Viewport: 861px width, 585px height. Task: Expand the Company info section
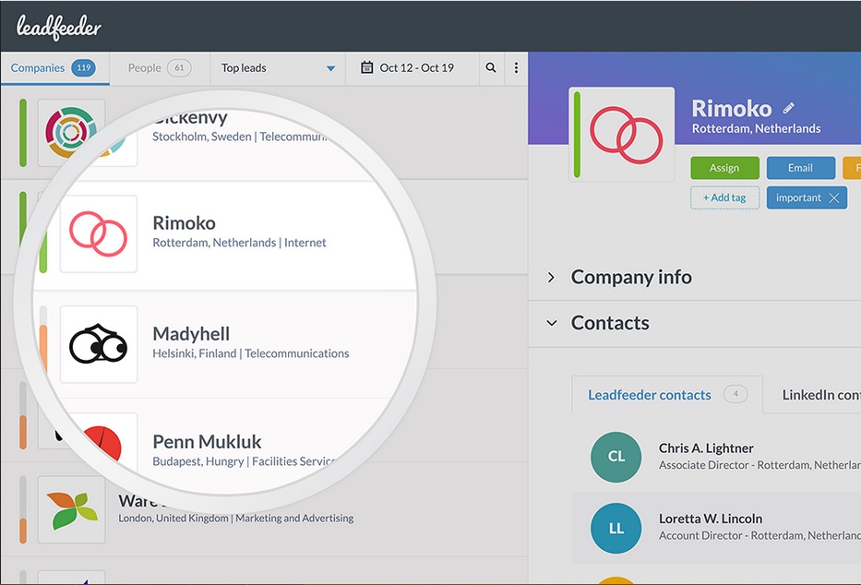pos(631,277)
